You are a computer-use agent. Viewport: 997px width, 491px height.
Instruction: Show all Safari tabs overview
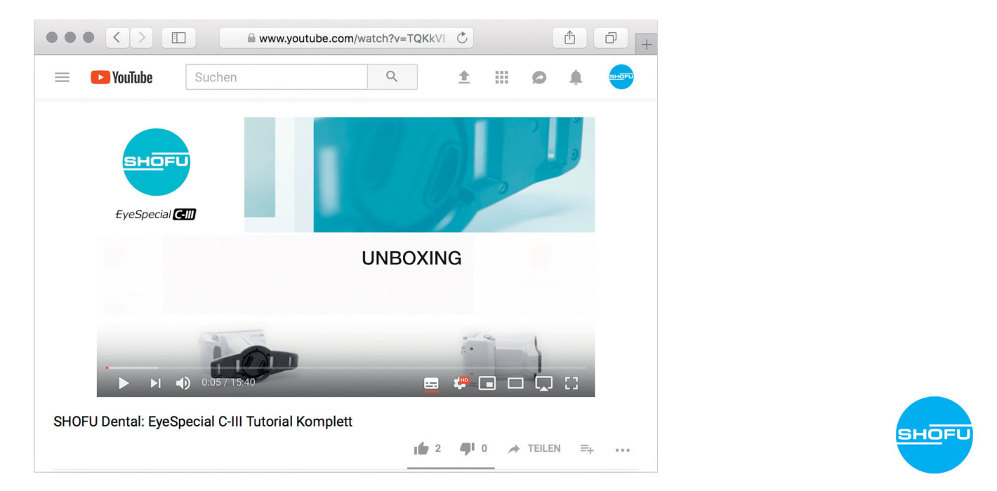point(611,38)
